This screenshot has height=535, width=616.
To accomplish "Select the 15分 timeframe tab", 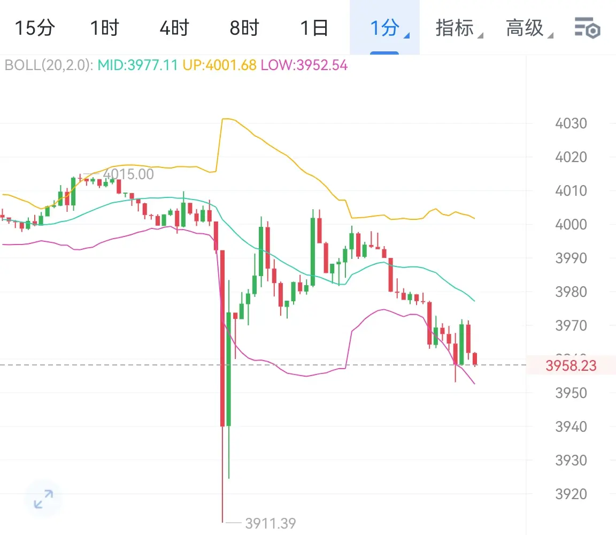I will [35, 28].
